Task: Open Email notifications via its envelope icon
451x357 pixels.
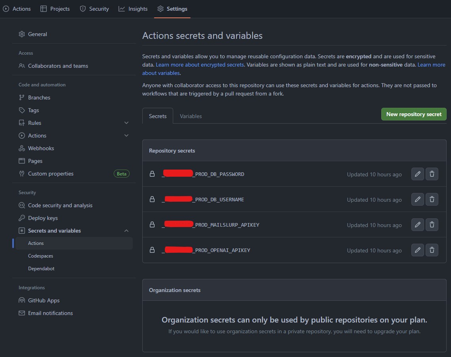Action: point(21,313)
